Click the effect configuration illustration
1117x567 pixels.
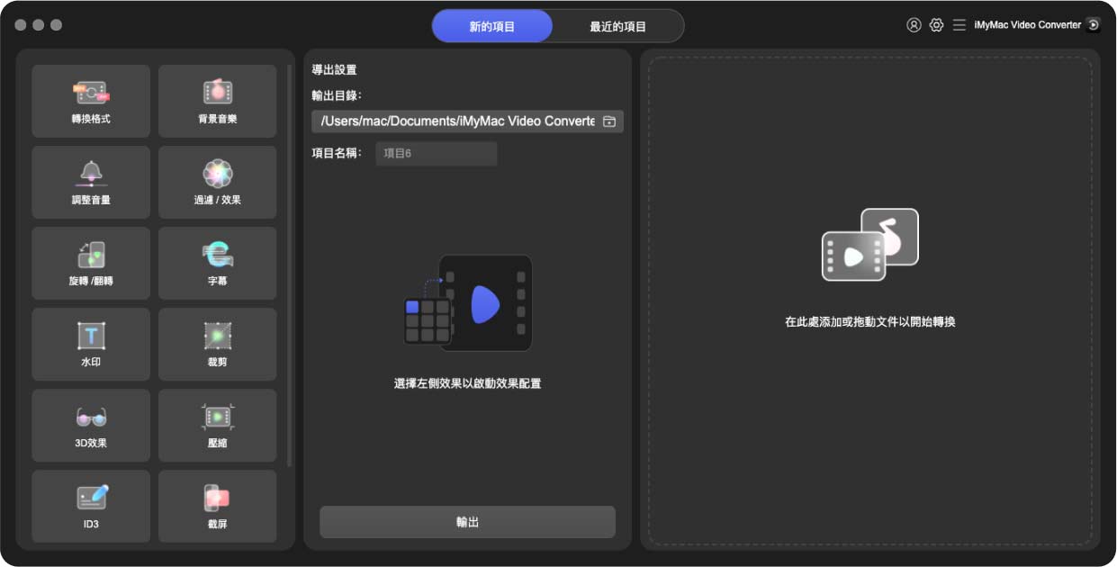pos(467,302)
